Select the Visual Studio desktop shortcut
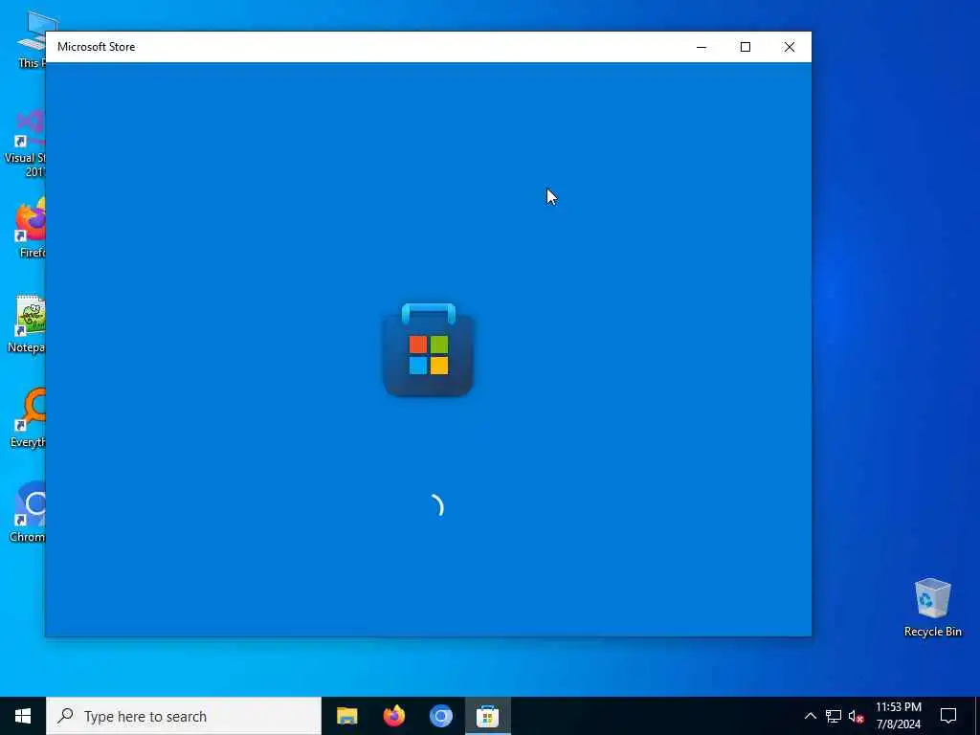980x735 pixels. click(26, 144)
